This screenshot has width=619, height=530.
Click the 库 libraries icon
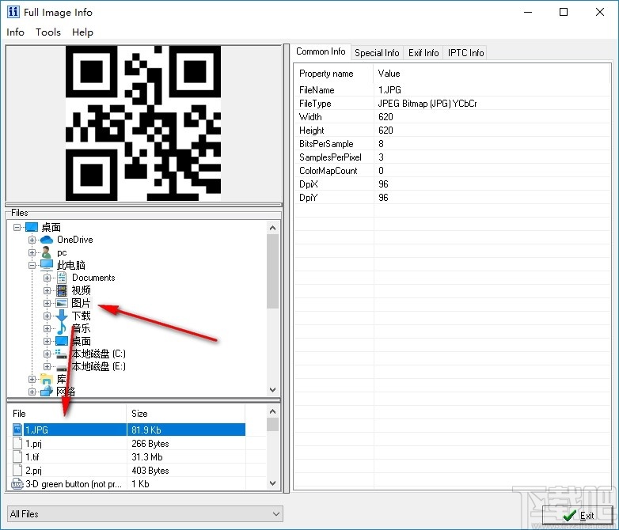point(47,379)
